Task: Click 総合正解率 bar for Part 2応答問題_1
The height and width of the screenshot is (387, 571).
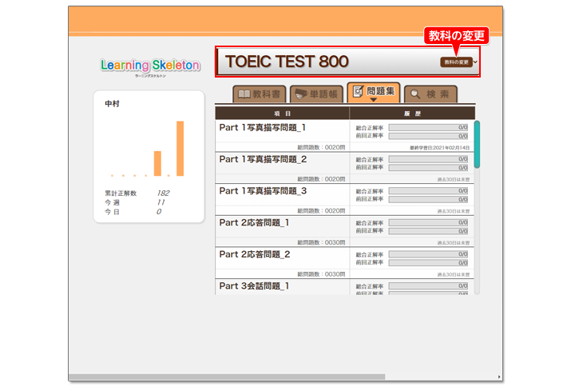Action: coord(428,222)
